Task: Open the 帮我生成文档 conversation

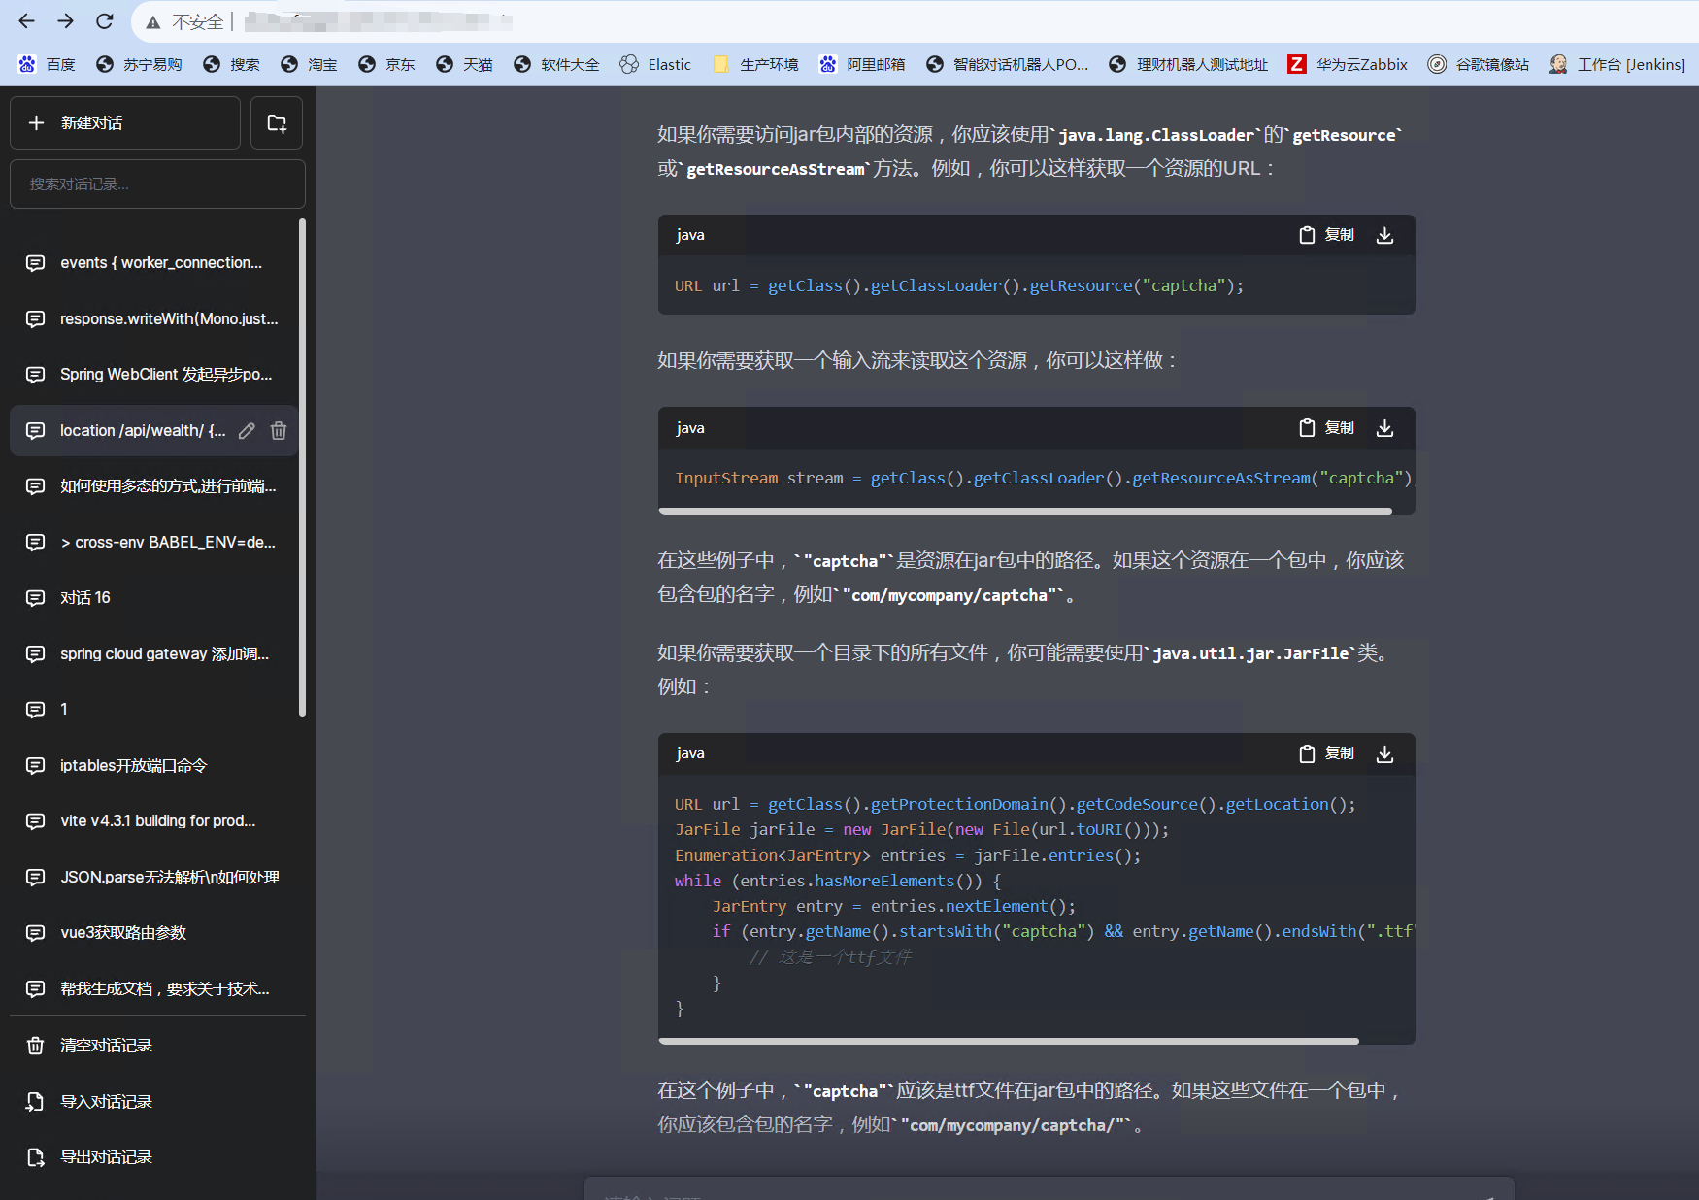Action: pyautogui.click(x=155, y=988)
